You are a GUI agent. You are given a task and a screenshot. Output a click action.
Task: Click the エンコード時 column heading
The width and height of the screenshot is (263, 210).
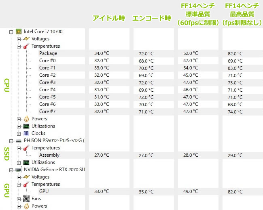click(152, 18)
